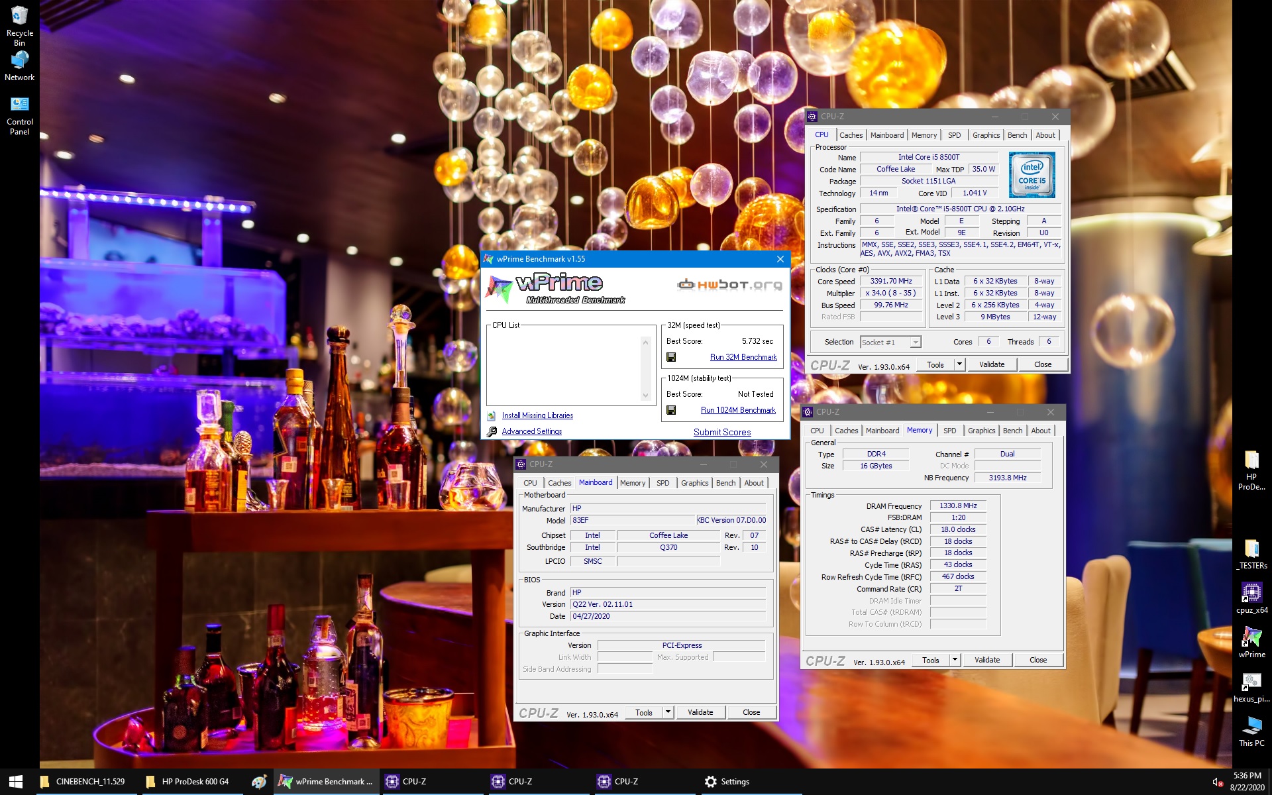The height and width of the screenshot is (795, 1272).
Task: Click Install Missing Libraries link
Action: (537, 415)
